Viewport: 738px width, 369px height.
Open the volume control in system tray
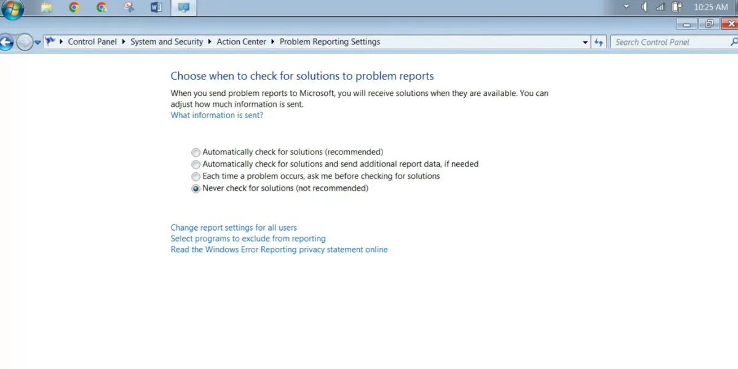643,7
